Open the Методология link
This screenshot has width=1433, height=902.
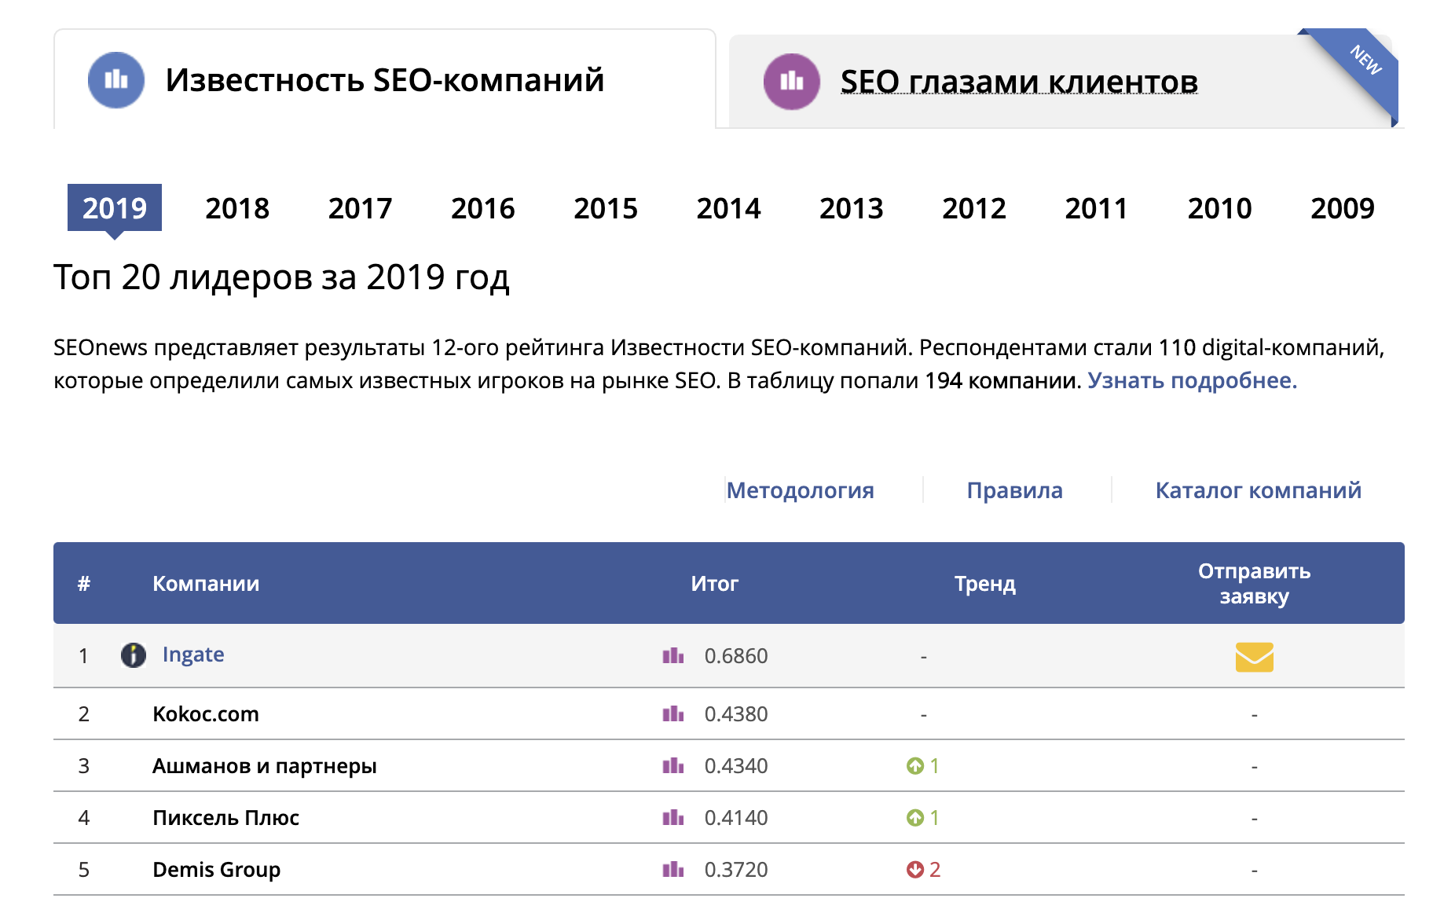pyautogui.click(x=800, y=490)
